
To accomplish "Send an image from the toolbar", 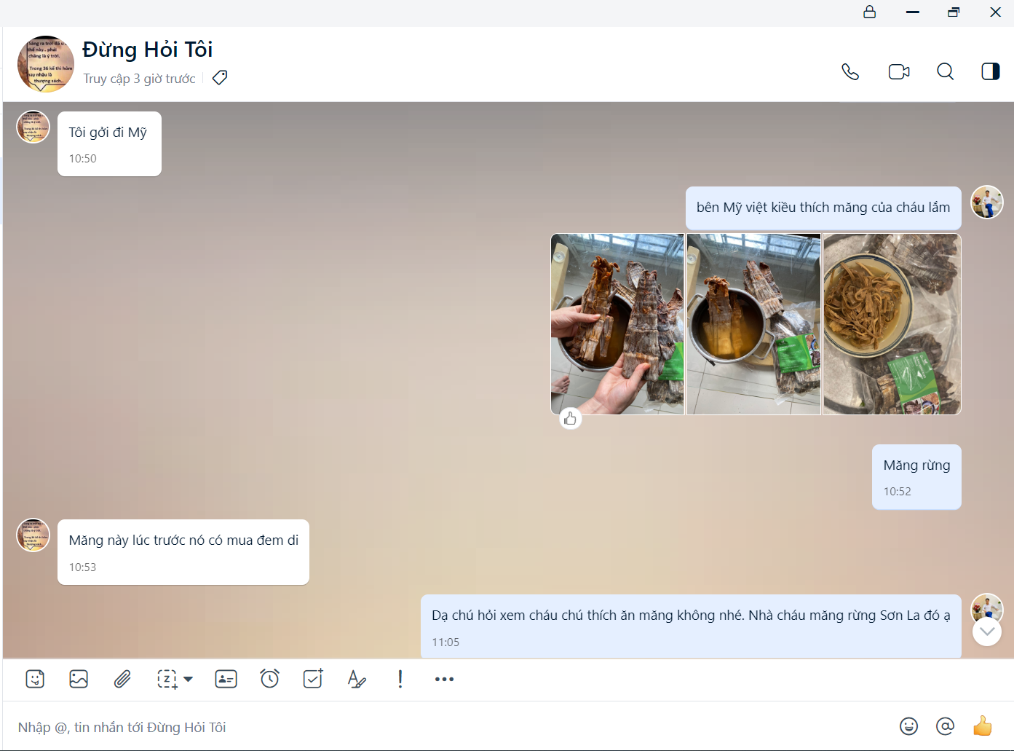I will coord(79,679).
